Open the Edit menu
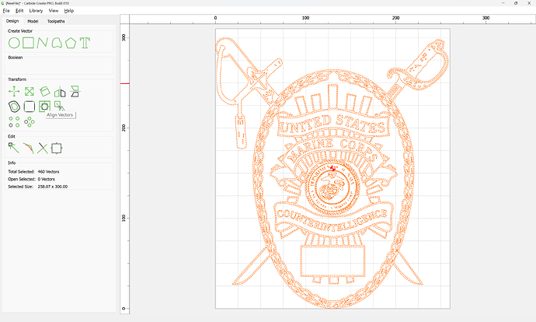536x322 pixels. click(19, 11)
